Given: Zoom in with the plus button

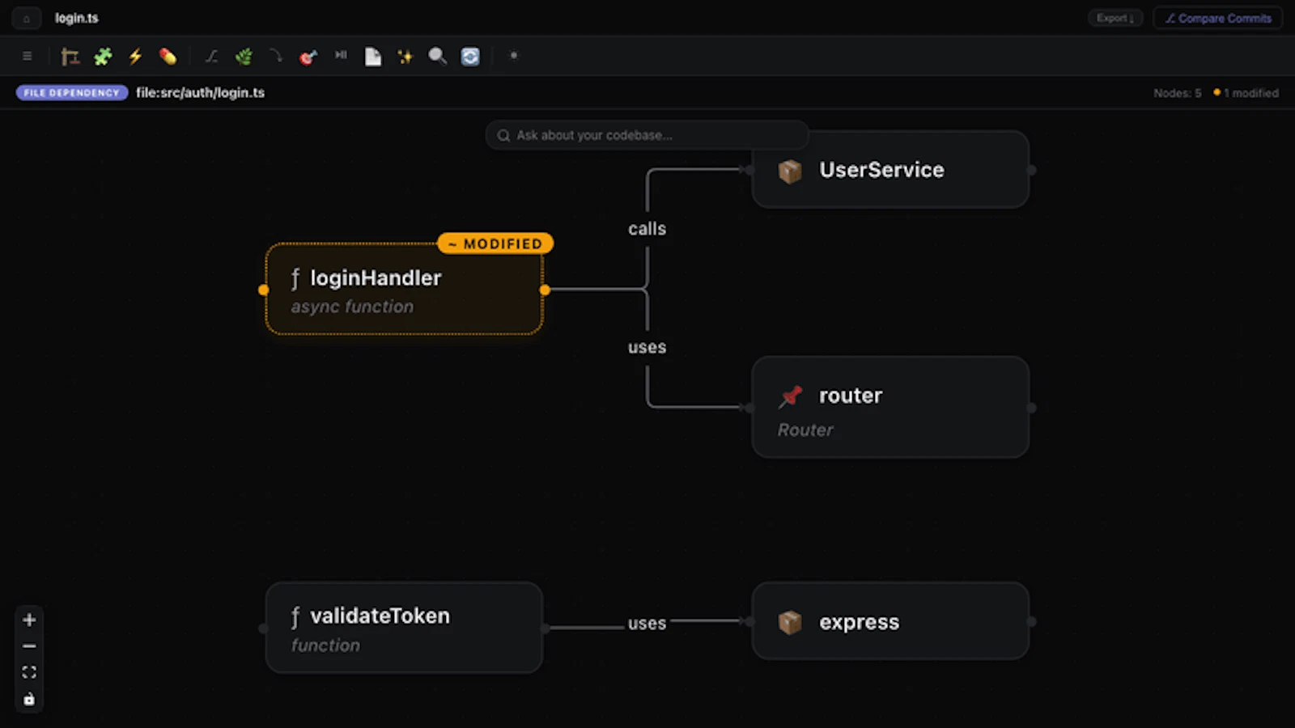Looking at the screenshot, I should click(x=29, y=620).
